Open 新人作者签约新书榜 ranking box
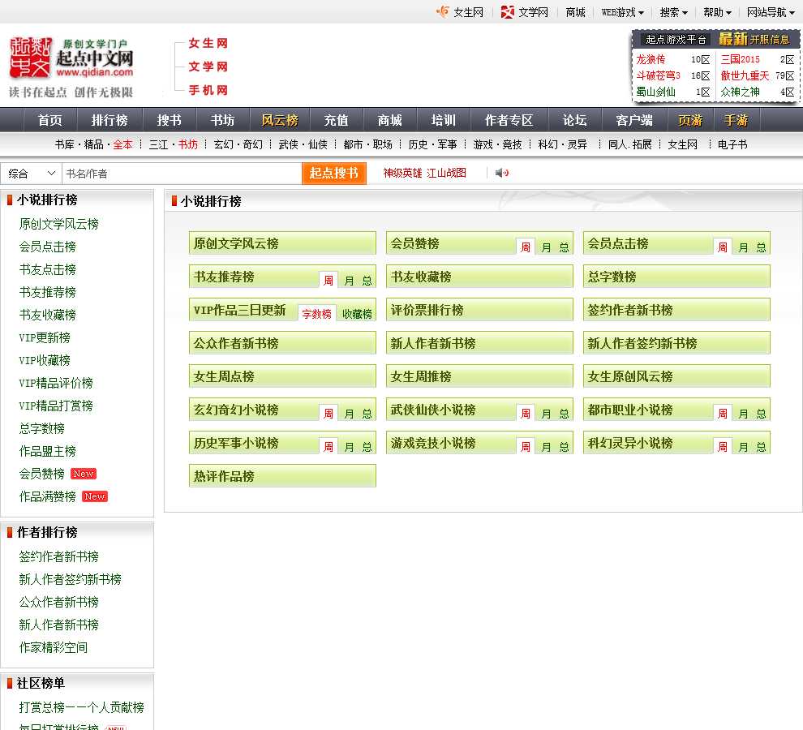This screenshot has height=730, width=803. pos(676,343)
